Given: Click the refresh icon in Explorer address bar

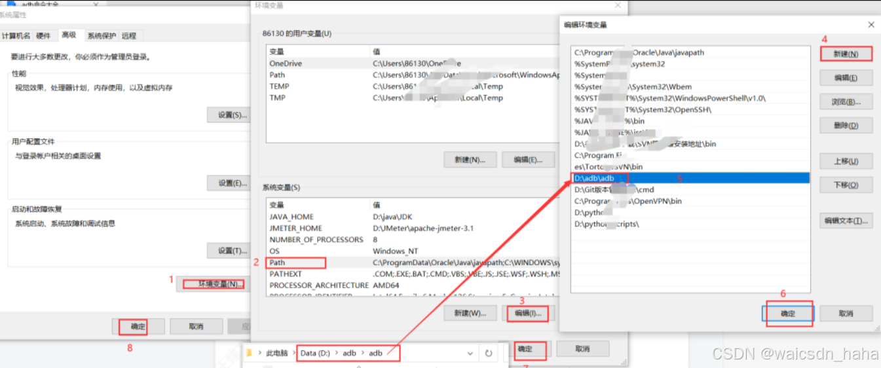Looking at the screenshot, I should click(489, 353).
